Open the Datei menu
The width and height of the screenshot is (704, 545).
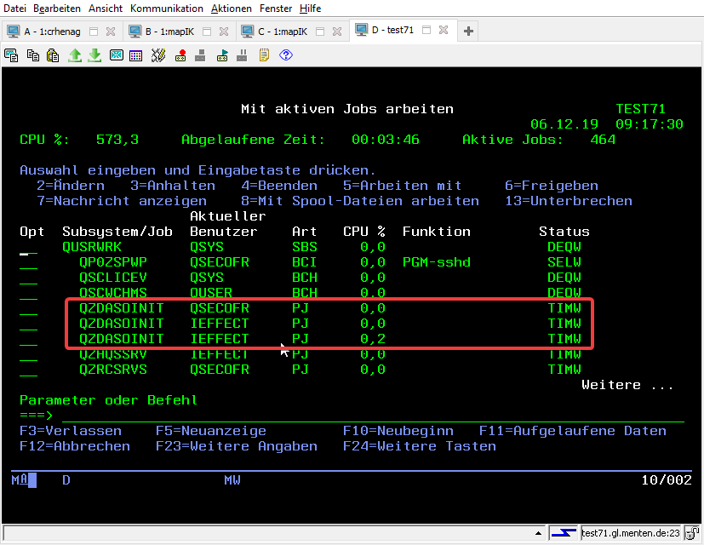pyautogui.click(x=15, y=8)
